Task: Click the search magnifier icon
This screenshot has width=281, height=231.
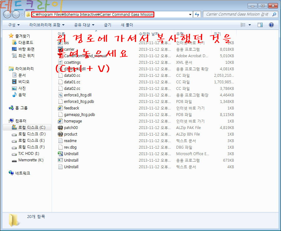Action: click(x=274, y=14)
